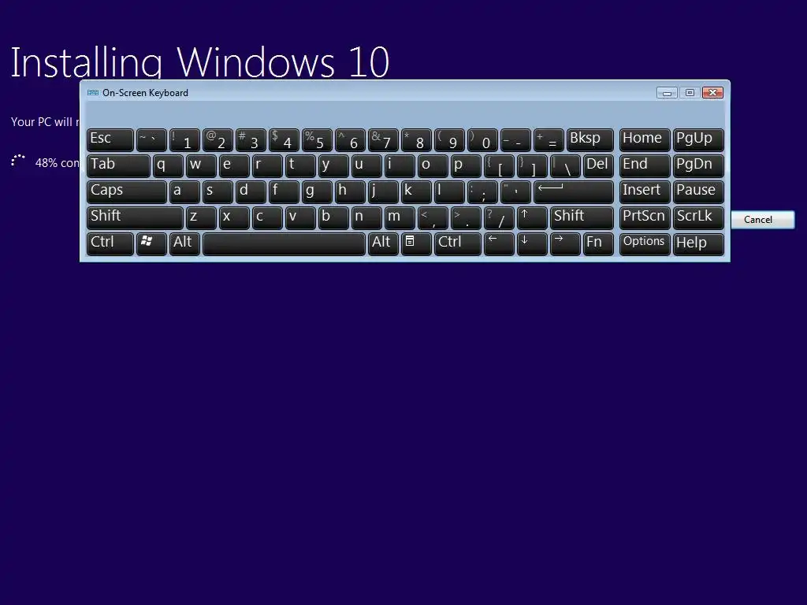The width and height of the screenshot is (807, 605).
Task: Click the On-Screen Keyboard title icon
Action: click(x=93, y=93)
